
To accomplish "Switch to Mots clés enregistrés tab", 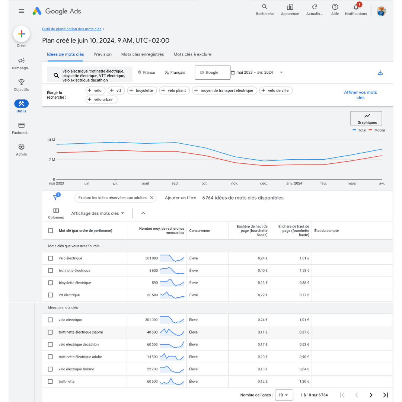I will [x=143, y=54].
